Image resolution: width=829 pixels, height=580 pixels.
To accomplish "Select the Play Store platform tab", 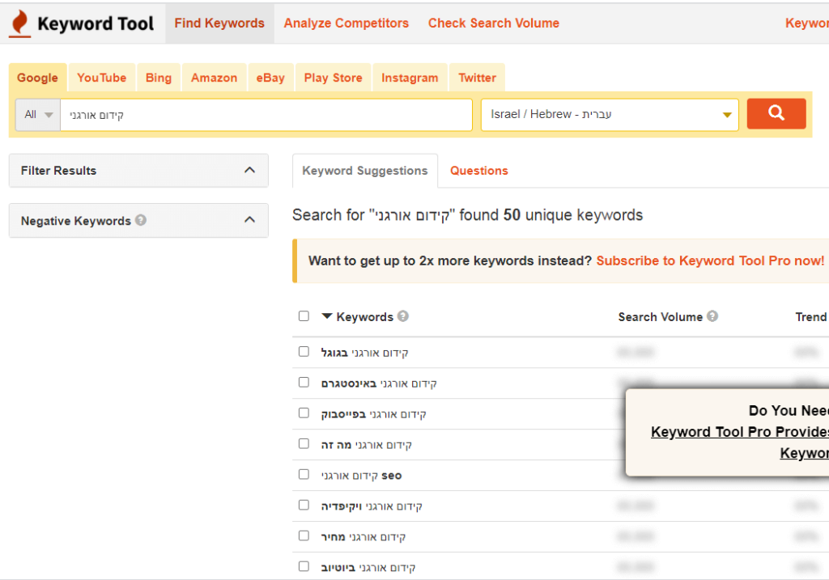I will click(x=333, y=78).
